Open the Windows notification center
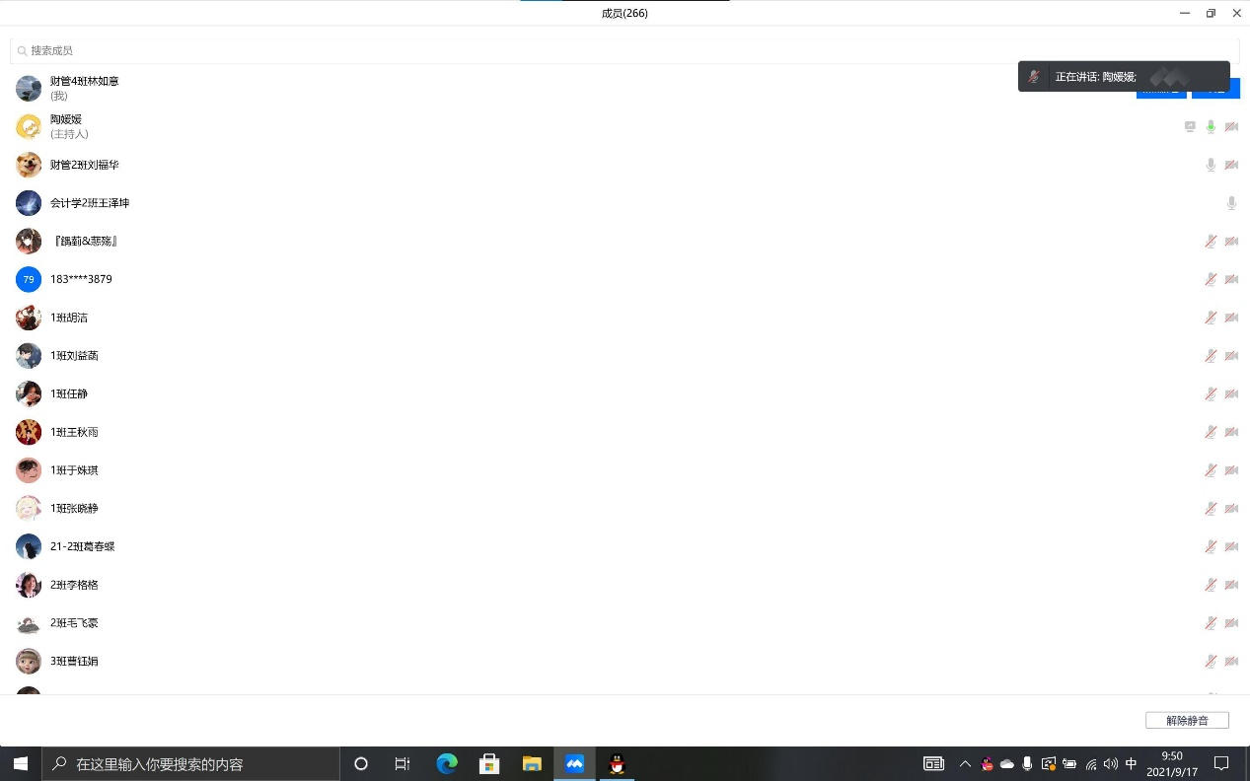Viewport: 1250px width, 781px height. [1220, 764]
